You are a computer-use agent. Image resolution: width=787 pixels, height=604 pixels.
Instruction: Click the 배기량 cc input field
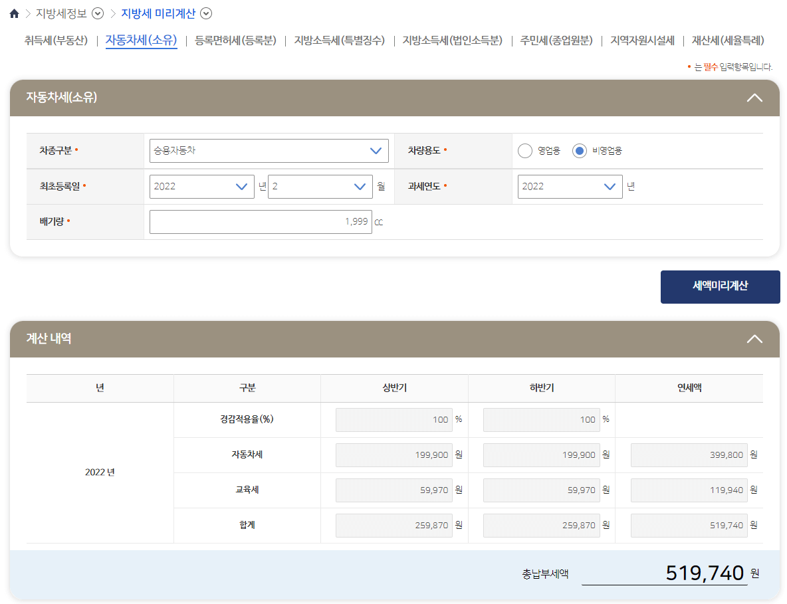pos(261,222)
